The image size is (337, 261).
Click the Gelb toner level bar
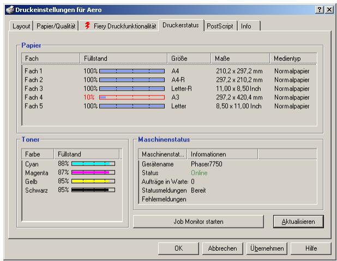(x=93, y=181)
